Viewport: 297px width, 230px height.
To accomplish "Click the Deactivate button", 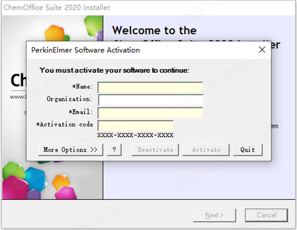I will (155, 150).
